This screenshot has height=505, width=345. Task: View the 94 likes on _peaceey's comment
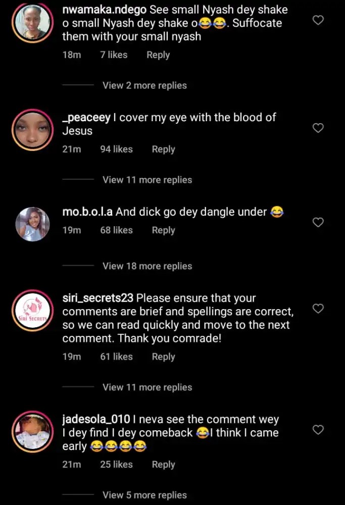(x=116, y=149)
